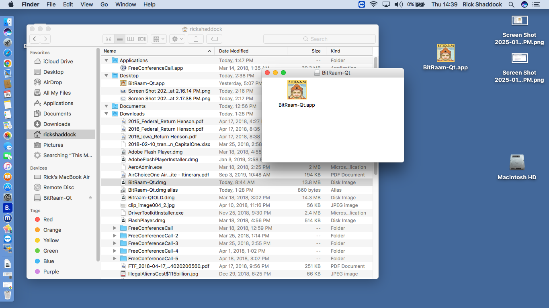Open Applications in the Favorites sidebar
The height and width of the screenshot is (308, 549).
click(x=58, y=103)
